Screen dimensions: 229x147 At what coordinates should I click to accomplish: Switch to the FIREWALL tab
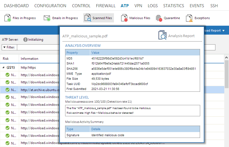106,6
